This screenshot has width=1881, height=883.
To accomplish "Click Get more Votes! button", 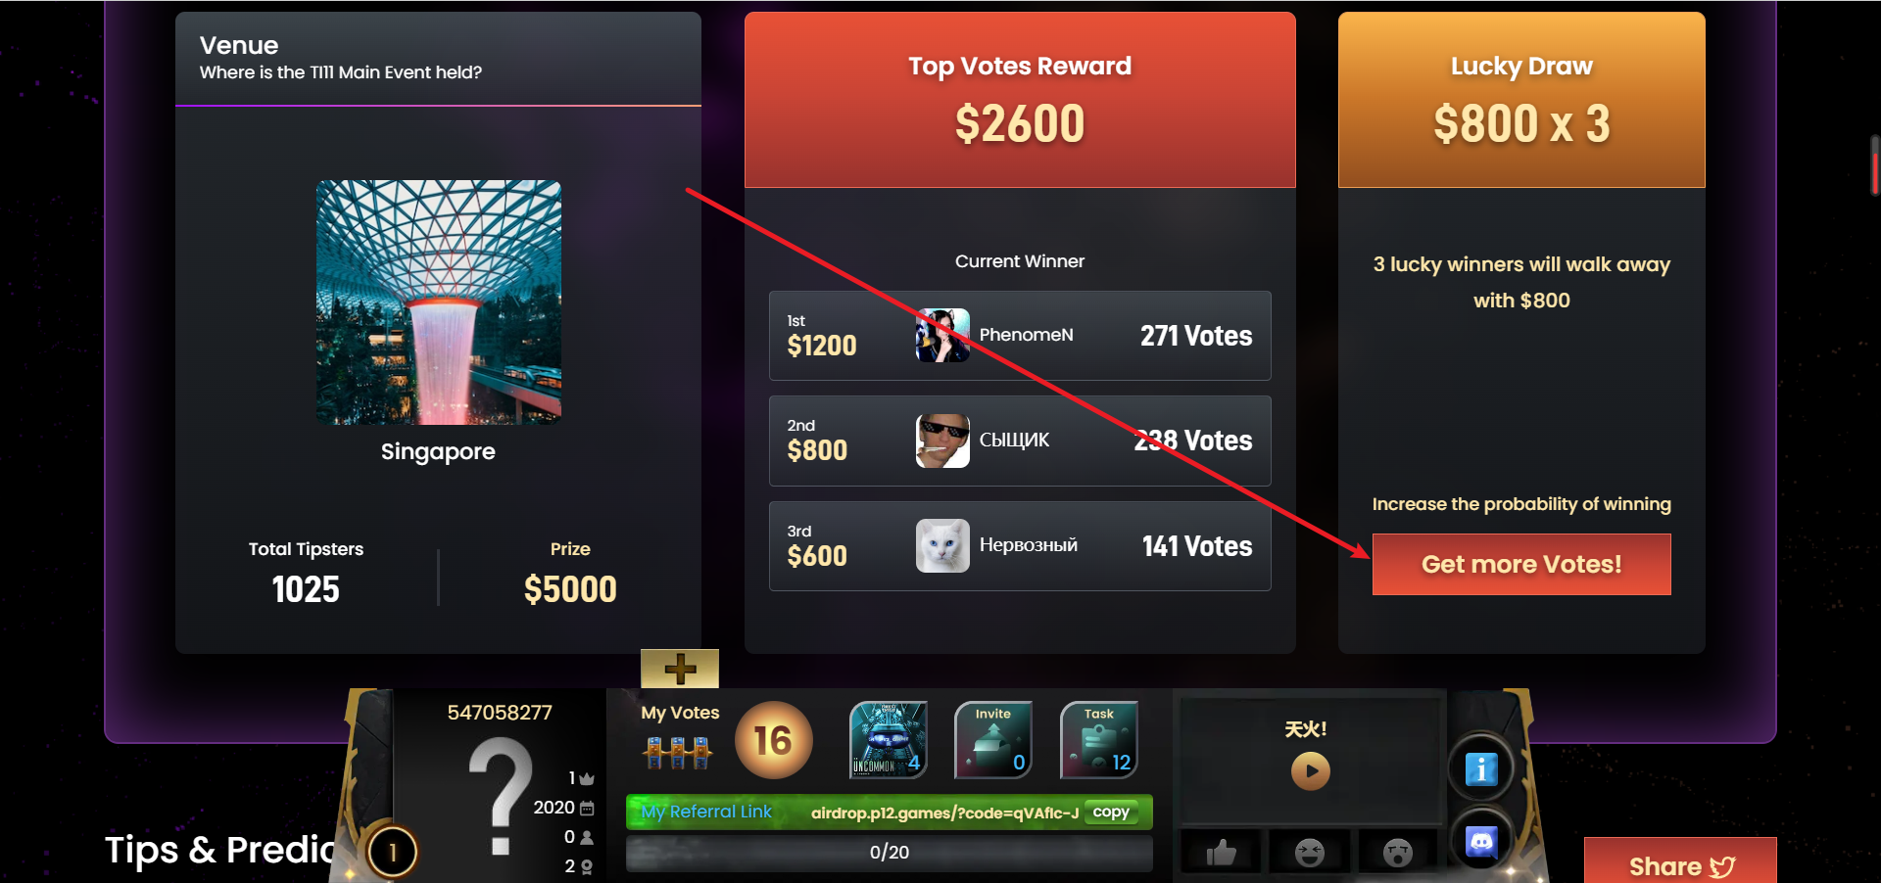I will click(1521, 564).
